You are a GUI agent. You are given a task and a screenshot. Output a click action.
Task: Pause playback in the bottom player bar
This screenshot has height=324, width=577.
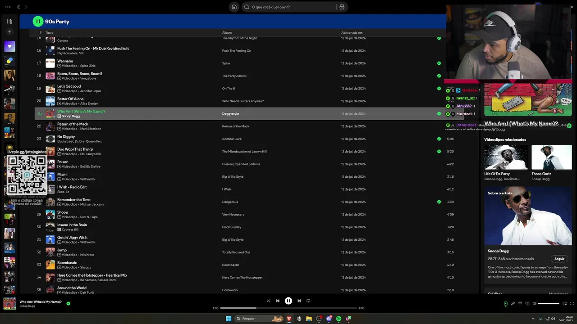click(x=288, y=301)
